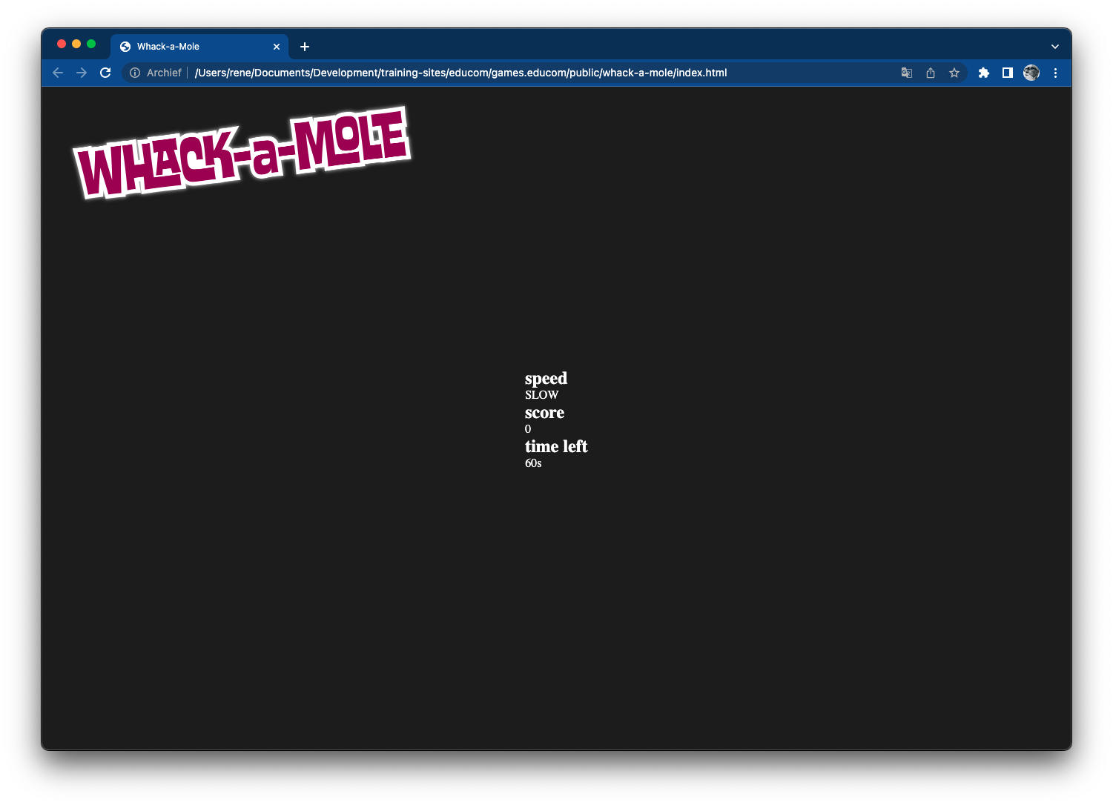The height and width of the screenshot is (805, 1113).
Task: Click the 60s time left value
Action: coord(533,463)
